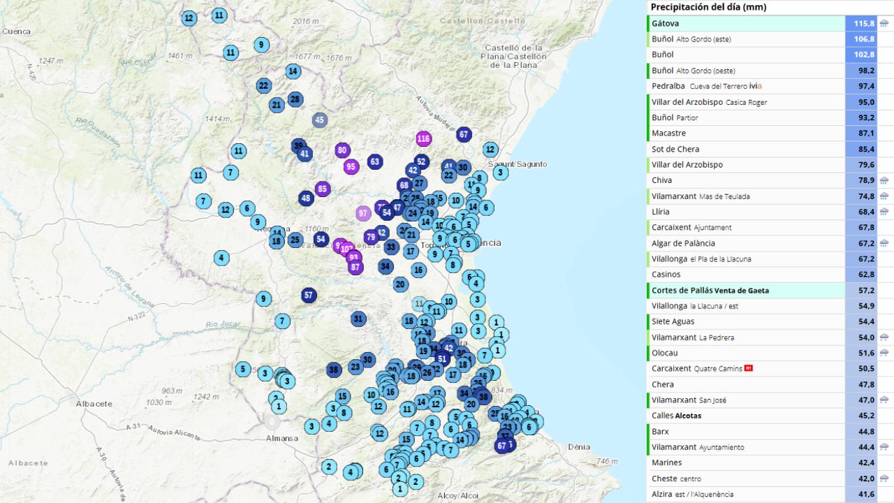Open Gátova station in the table
This screenshot has height=503, width=894.
coord(665,24)
